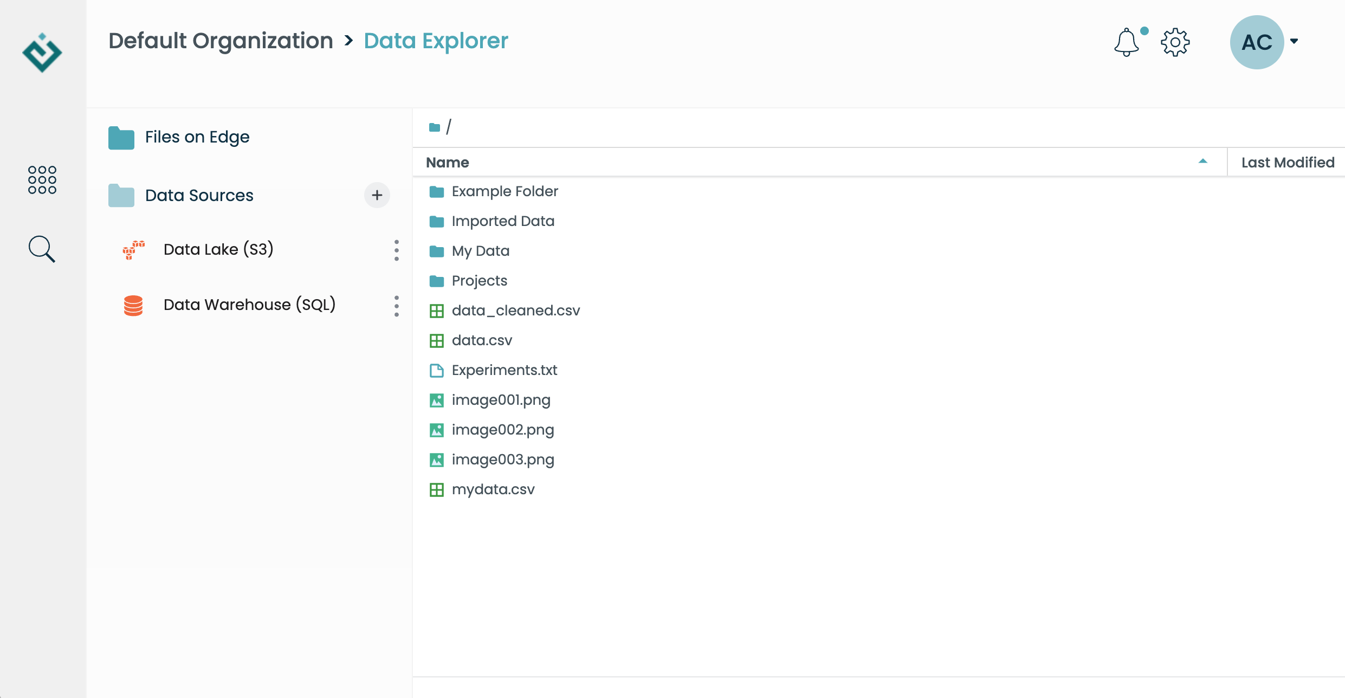Go to Default Organization breadcrumb
Image resolution: width=1345 pixels, height=698 pixels.
pos(221,41)
